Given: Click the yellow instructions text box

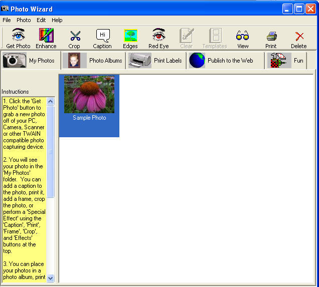Looking at the screenshot, I should click(x=25, y=189).
